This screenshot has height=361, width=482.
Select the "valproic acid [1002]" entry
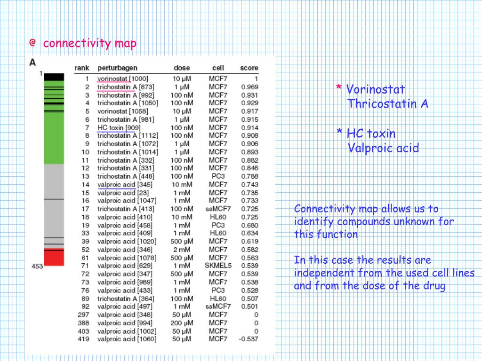tap(127, 331)
